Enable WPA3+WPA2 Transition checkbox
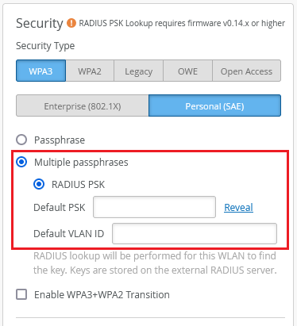 pyautogui.click(x=21, y=294)
